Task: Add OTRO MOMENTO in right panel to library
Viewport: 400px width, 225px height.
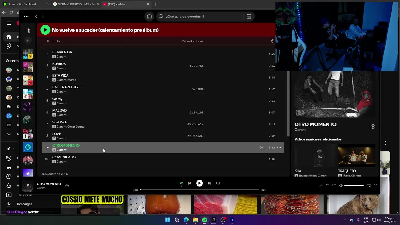Action: [373, 127]
